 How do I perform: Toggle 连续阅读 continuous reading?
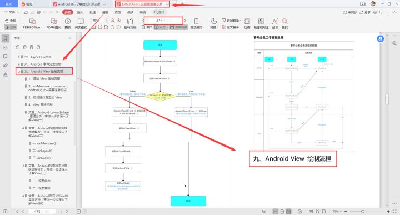(178, 27)
